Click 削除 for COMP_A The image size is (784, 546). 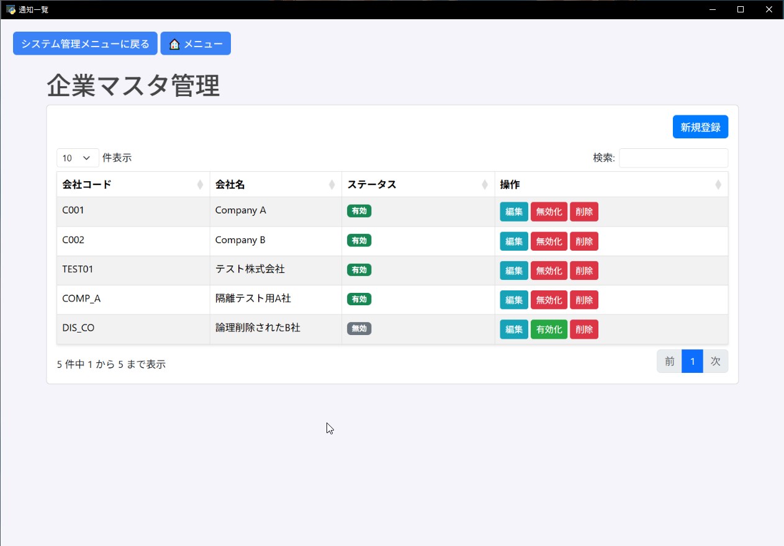pos(583,300)
